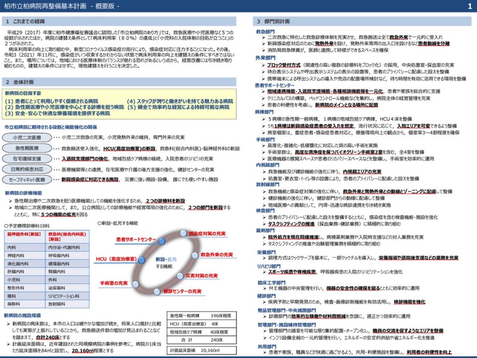Select the 日常的疾患対応 oval label
The width and height of the screenshot is (477, 358).
tap(27, 169)
